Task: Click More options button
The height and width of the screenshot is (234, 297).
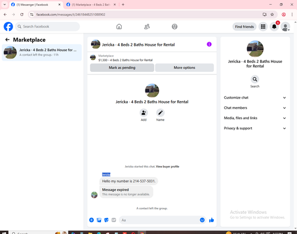Action: [184, 68]
